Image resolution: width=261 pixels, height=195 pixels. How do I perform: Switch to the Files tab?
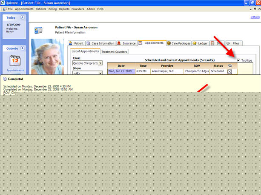click(x=234, y=43)
